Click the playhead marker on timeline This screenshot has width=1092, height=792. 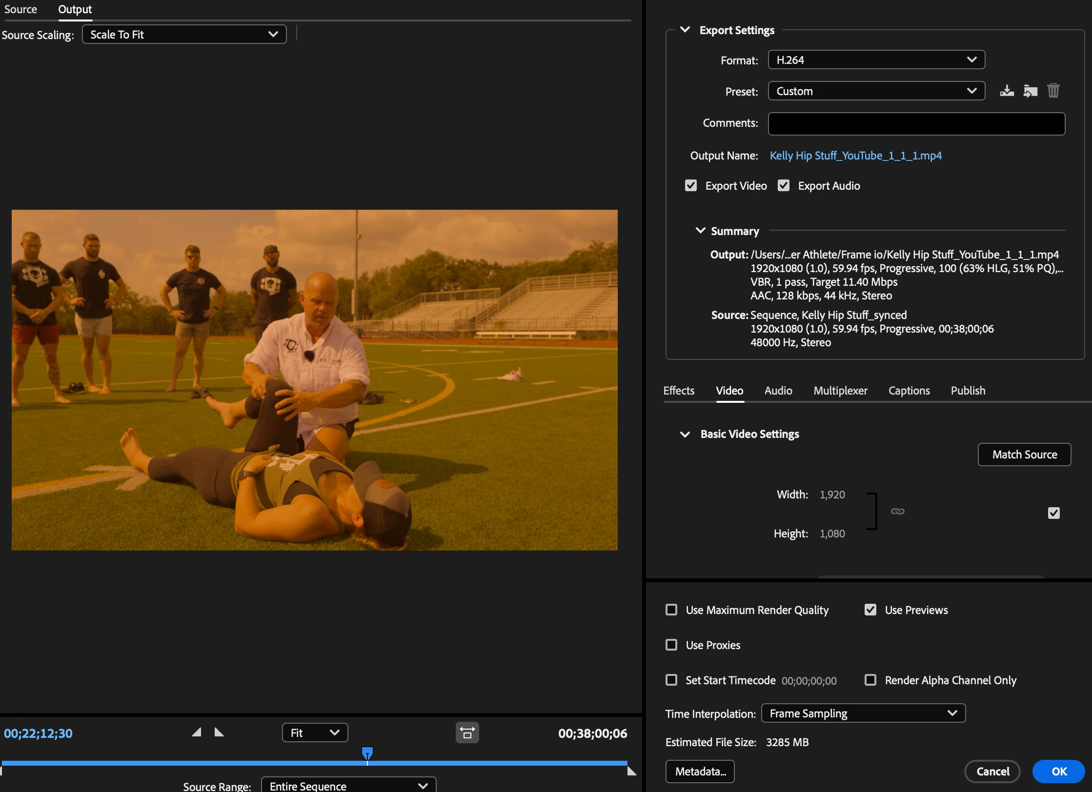[367, 753]
